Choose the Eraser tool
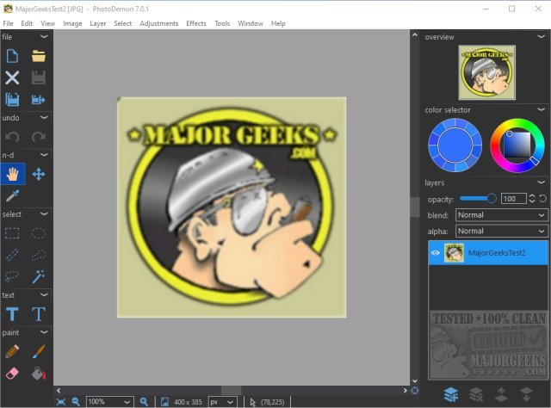 [x=12, y=373]
